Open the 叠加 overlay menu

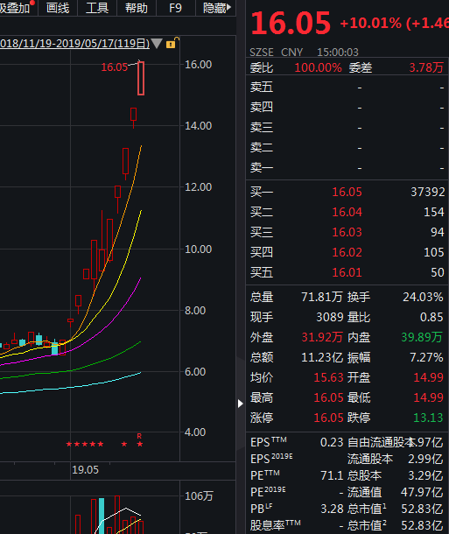(16, 8)
